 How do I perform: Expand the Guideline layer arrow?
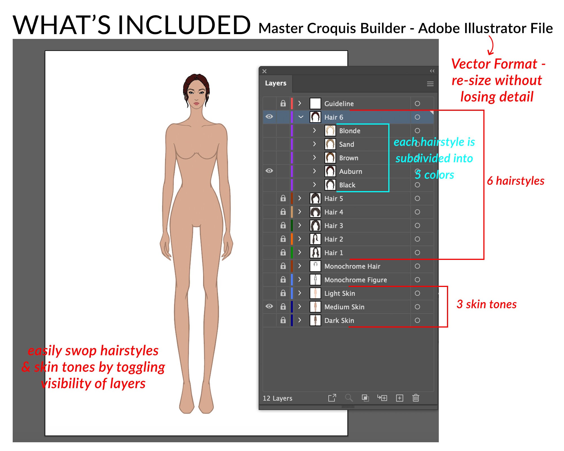point(300,103)
